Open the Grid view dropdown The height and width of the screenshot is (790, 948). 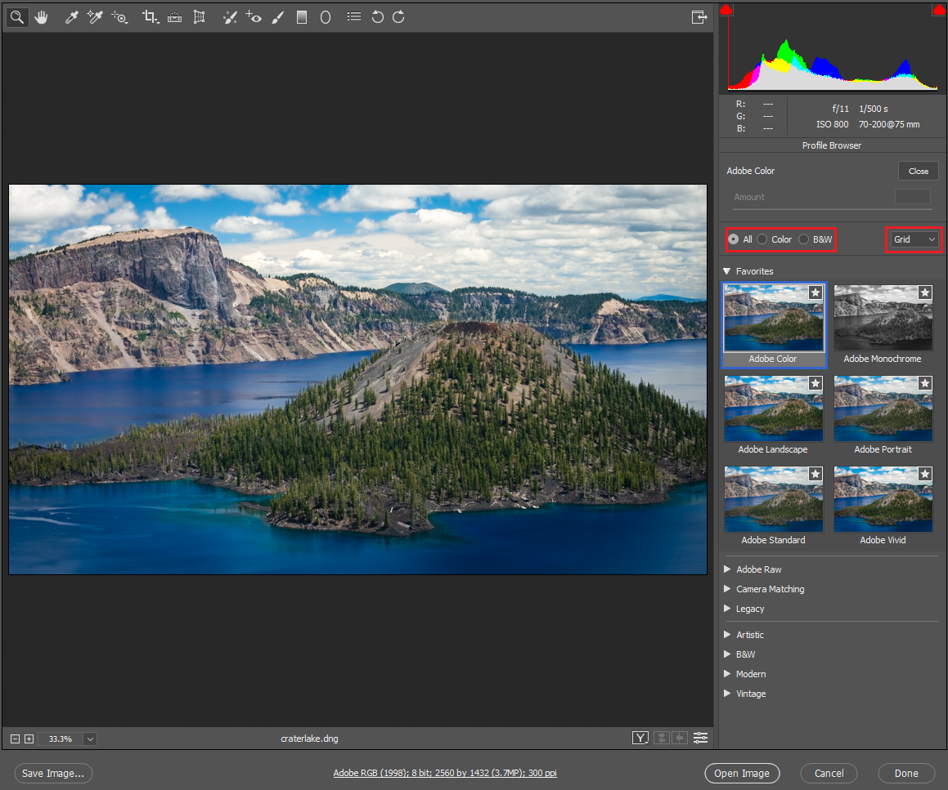914,239
